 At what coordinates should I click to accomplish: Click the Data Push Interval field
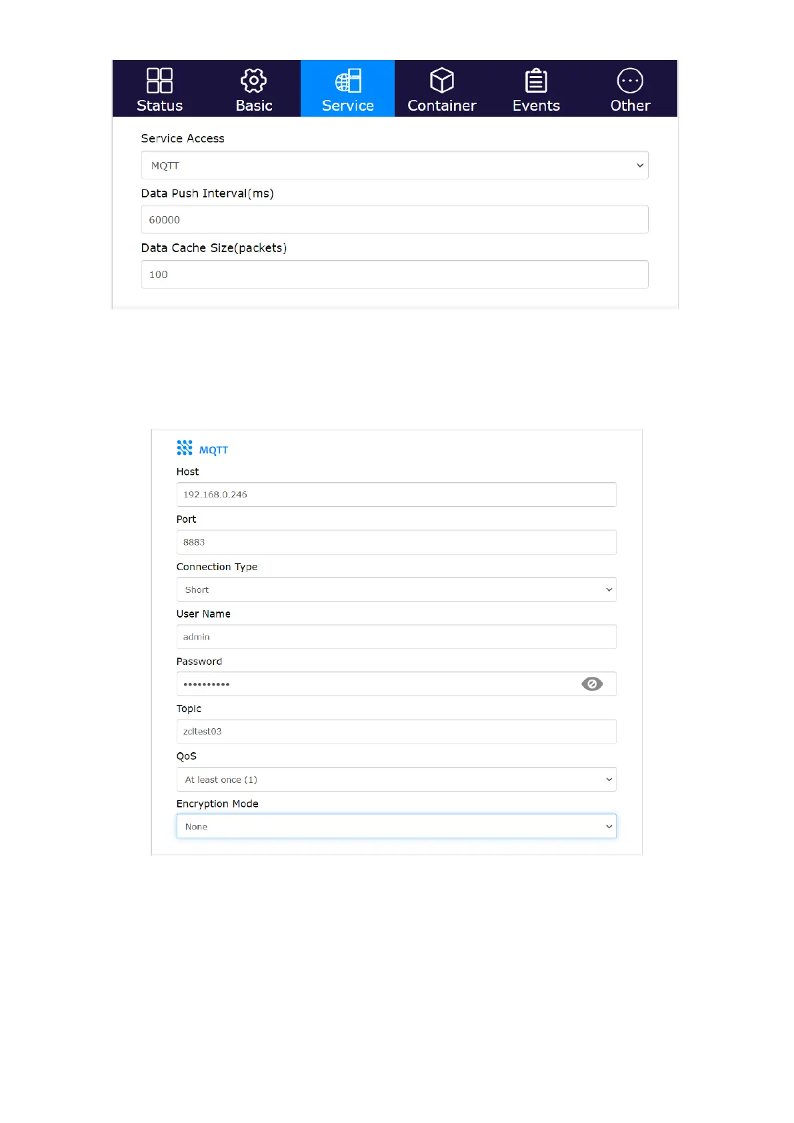pyautogui.click(x=395, y=219)
